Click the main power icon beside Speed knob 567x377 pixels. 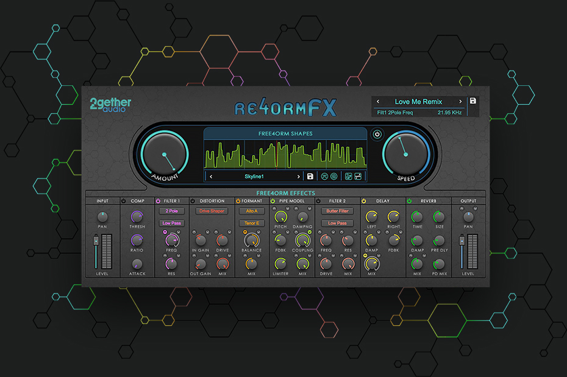click(x=376, y=134)
